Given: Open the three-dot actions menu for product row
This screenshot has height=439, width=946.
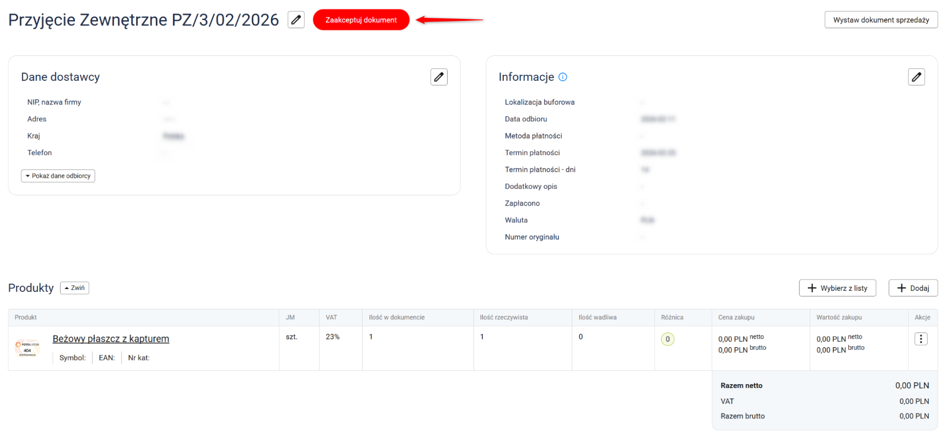Looking at the screenshot, I should pos(920,339).
